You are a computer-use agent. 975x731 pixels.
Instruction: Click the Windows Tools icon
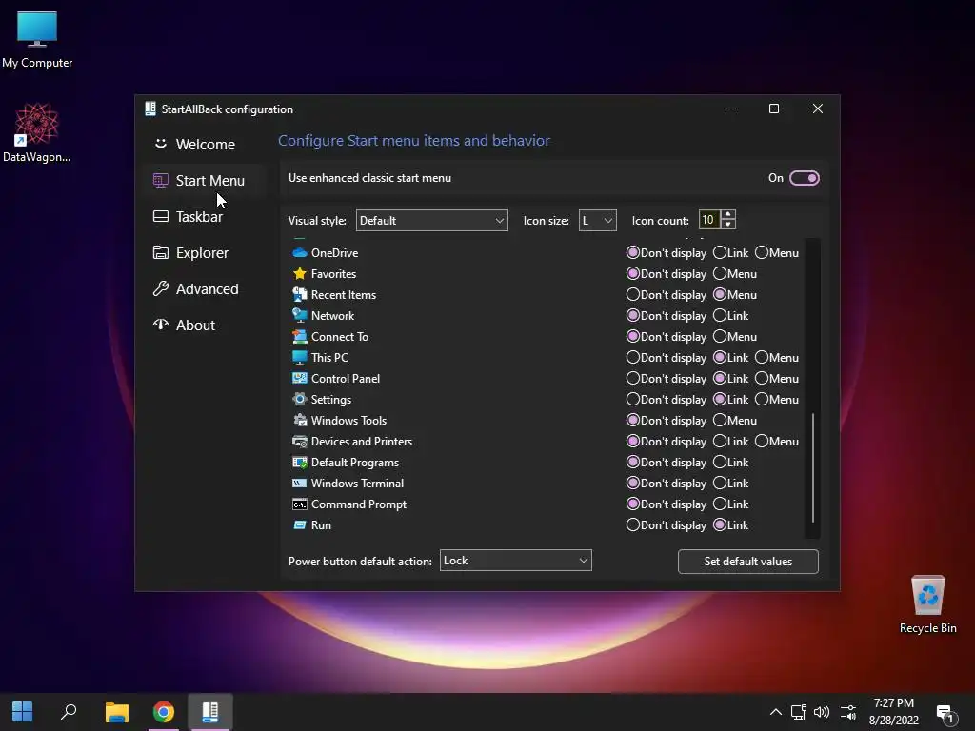pyautogui.click(x=300, y=420)
